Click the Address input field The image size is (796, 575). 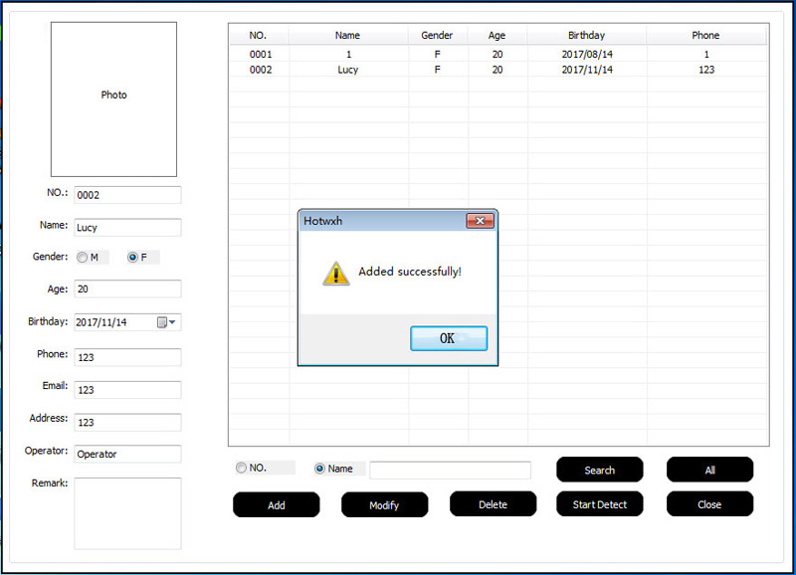point(127,422)
